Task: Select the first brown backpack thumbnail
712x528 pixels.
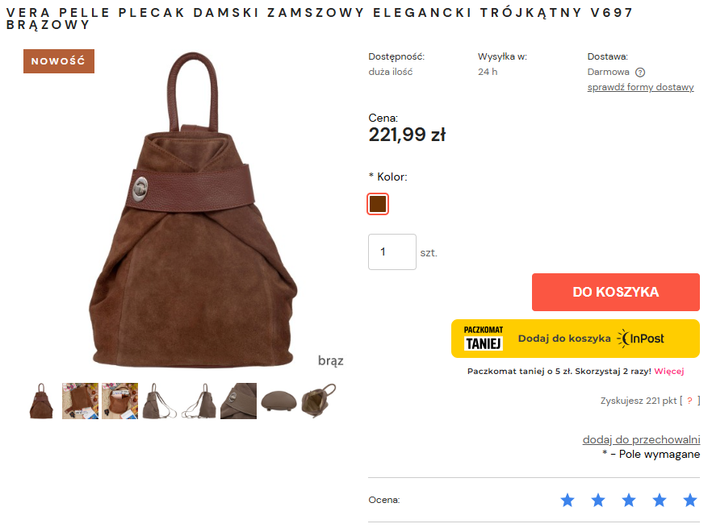Action: pos(41,401)
